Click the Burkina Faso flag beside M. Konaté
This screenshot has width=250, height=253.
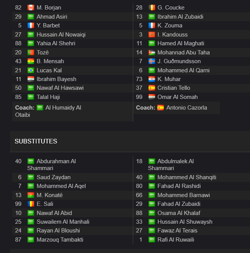(x=31, y=195)
